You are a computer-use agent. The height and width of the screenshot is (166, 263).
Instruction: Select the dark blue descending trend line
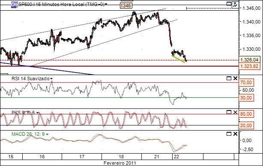click(x=47, y=69)
